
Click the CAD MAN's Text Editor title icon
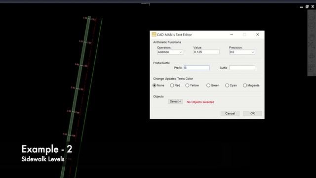click(x=154, y=35)
